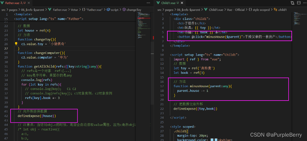Click "c1.value.toy = '小猪佩奇'" line
The height and width of the screenshot is (141, 307).
click(x=43, y=44)
